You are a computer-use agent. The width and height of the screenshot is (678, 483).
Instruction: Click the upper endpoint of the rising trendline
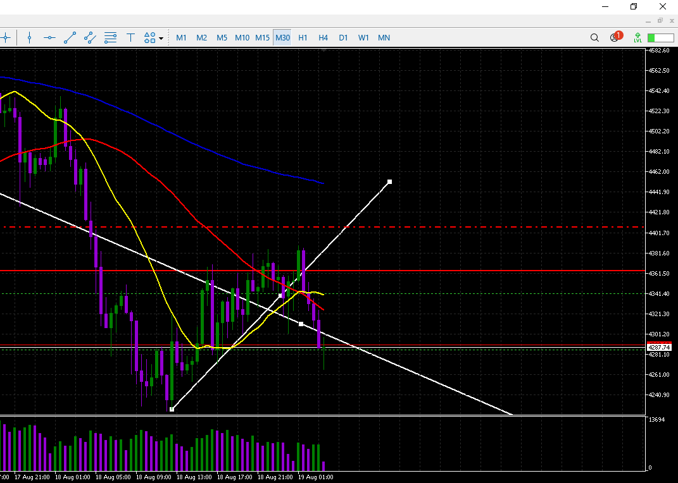tap(389, 182)
